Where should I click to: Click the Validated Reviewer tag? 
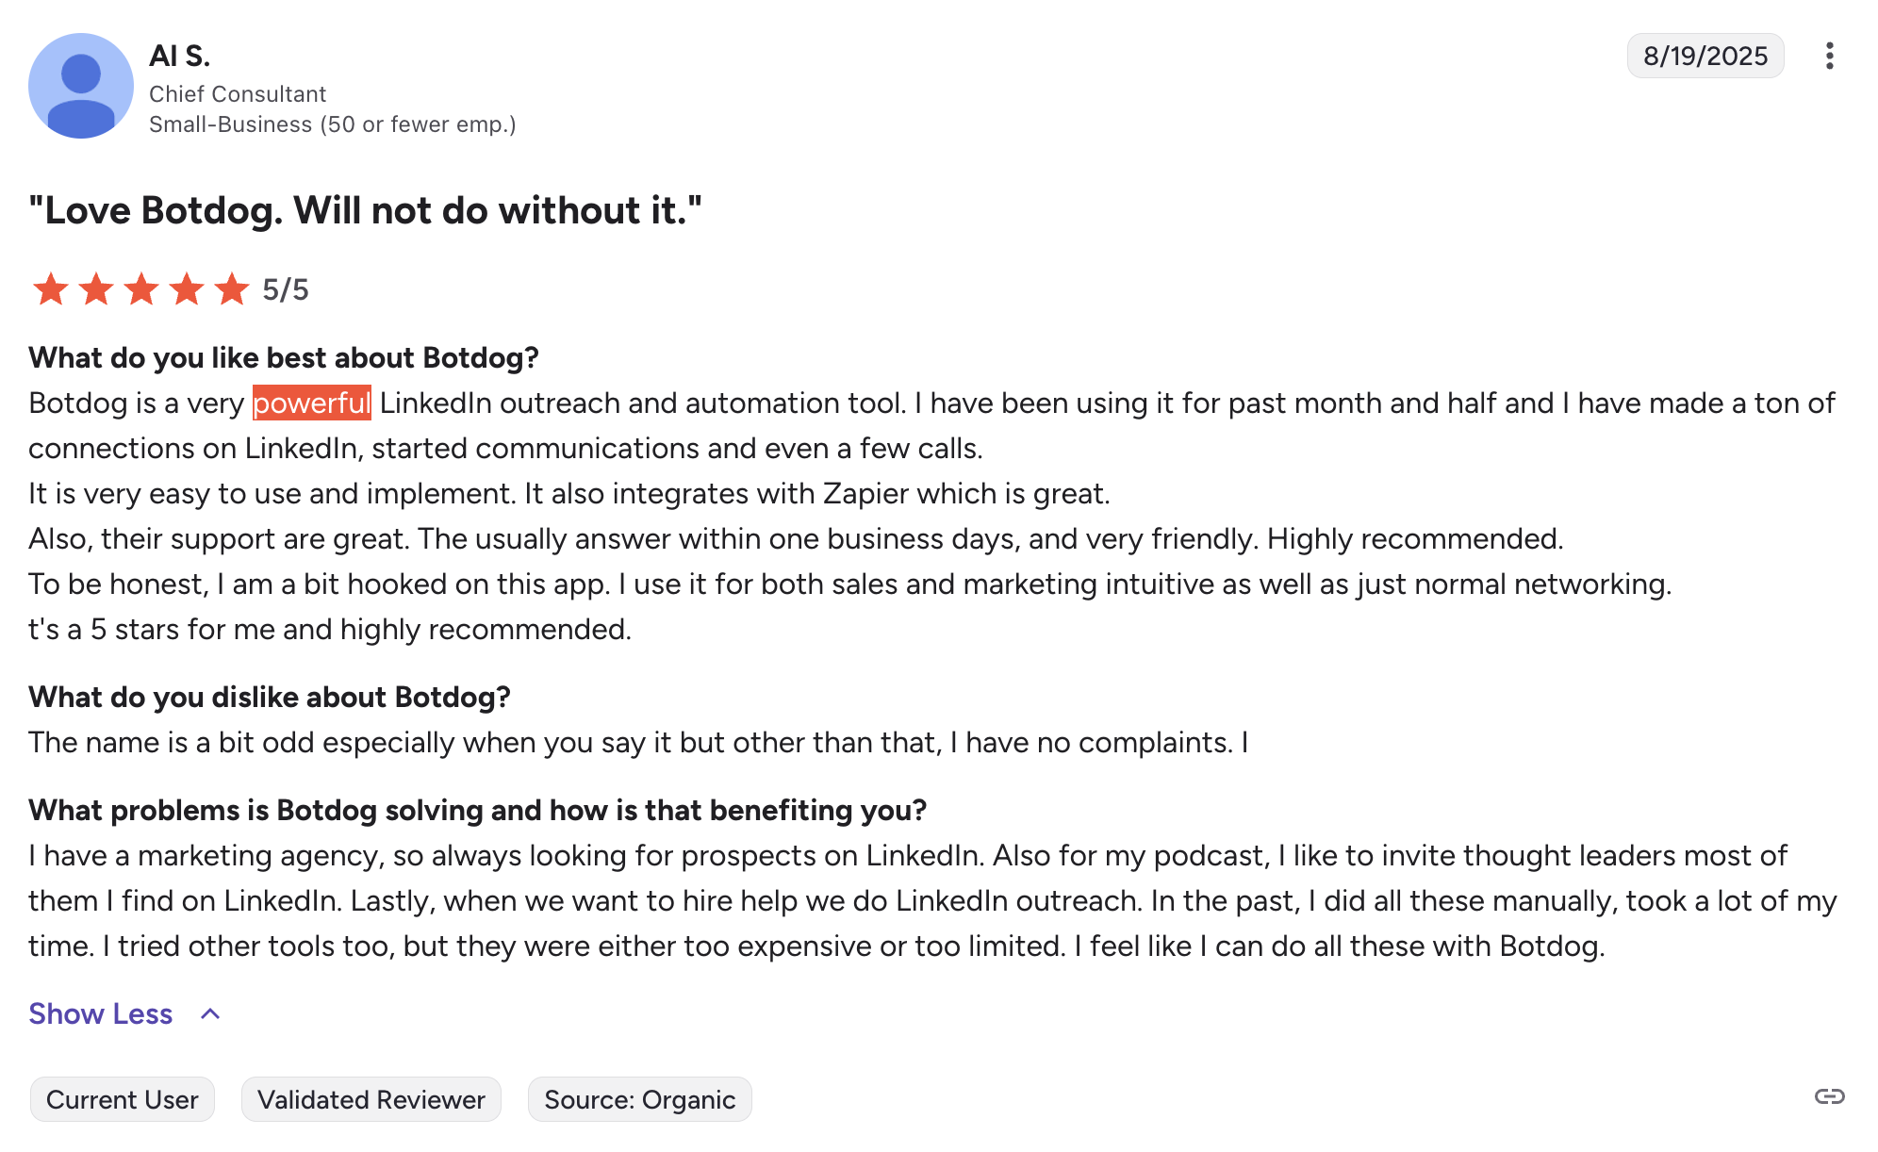pyautogui.click(x=371, y=1099)
